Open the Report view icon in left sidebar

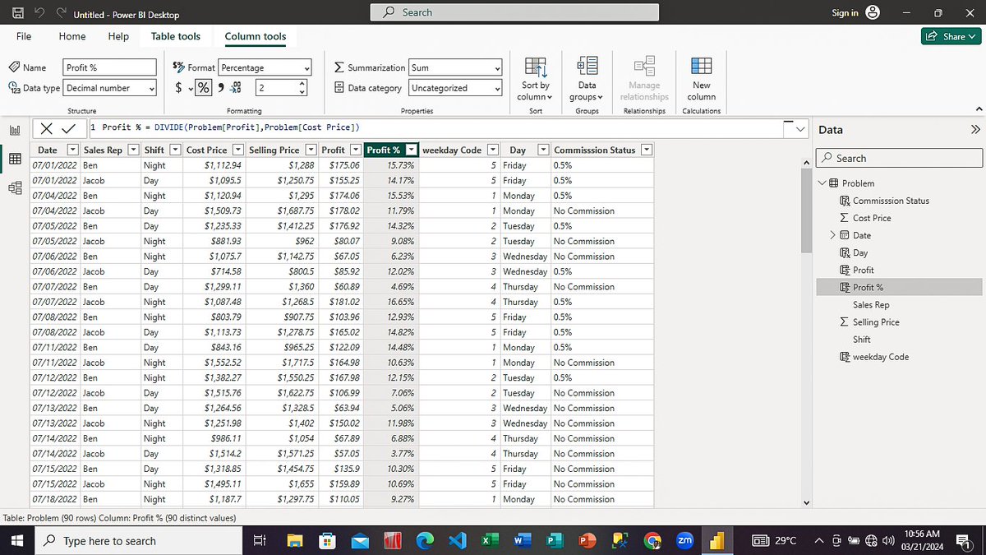[14, 130]
